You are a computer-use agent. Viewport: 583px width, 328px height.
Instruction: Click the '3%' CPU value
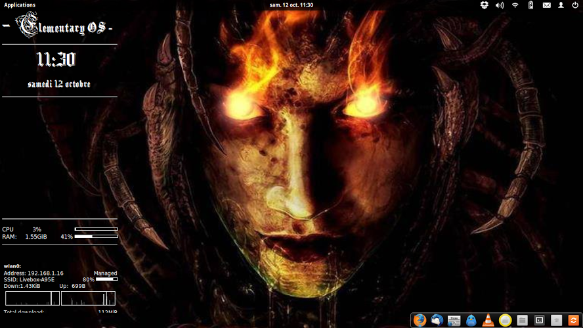coord(37,229)
